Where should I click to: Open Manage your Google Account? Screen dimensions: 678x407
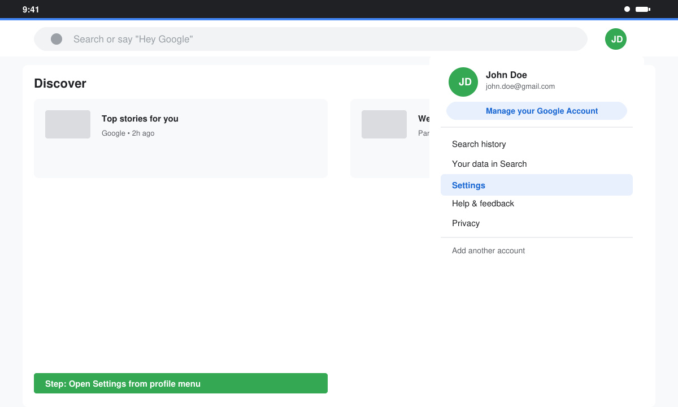537,111
